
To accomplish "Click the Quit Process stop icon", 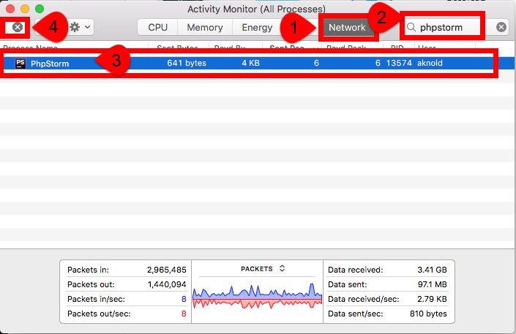I will tap(18, 27).
